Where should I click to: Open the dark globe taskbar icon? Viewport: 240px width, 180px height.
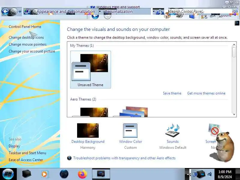[x=64, y=174]
